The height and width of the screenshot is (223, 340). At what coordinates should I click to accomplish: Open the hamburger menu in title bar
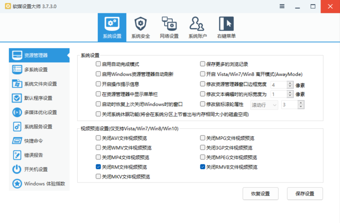[282, 6]
